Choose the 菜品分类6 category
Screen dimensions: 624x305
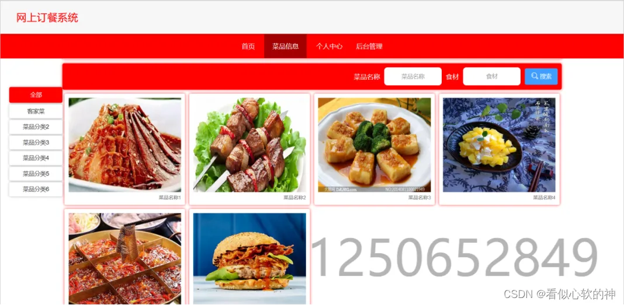[36, 189]
